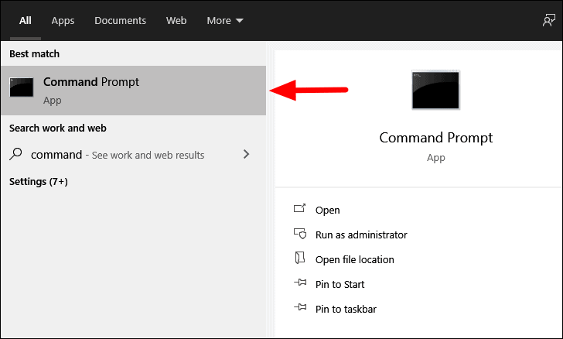Select the All tab
563x339 pixels.
[x=25, y=20]
